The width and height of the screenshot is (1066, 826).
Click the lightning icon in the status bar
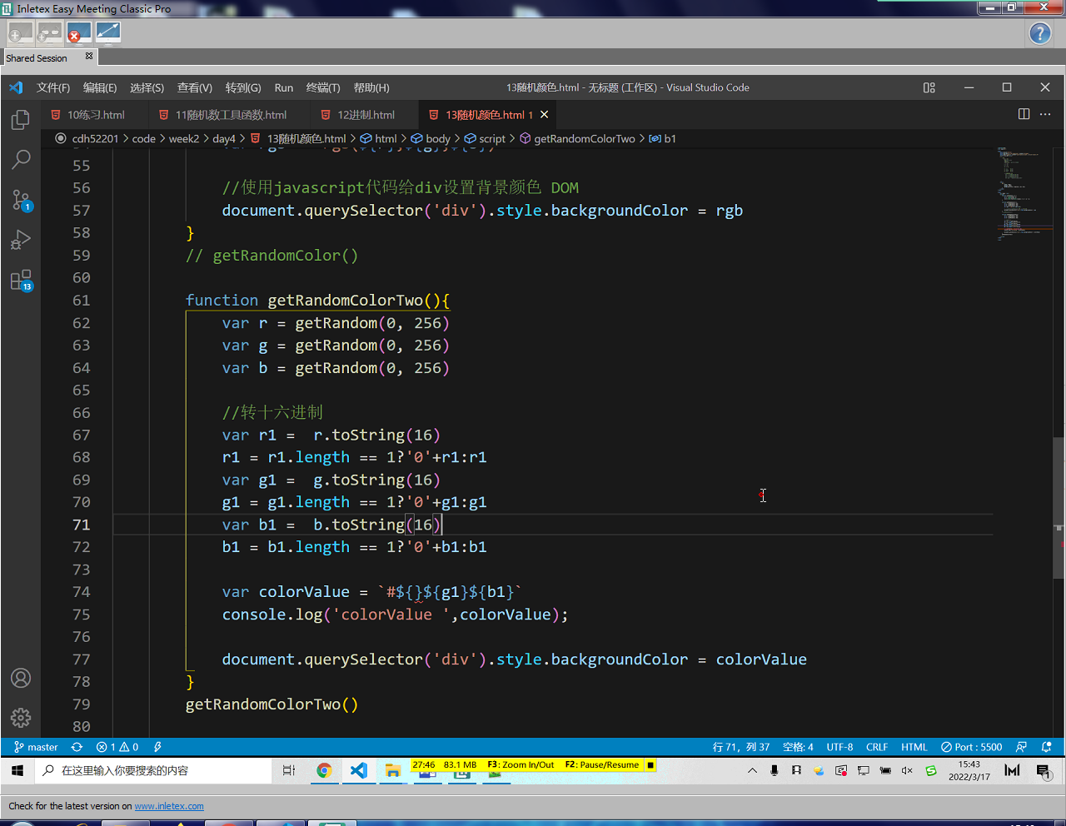pyautogui.click(x=157, y=747)
